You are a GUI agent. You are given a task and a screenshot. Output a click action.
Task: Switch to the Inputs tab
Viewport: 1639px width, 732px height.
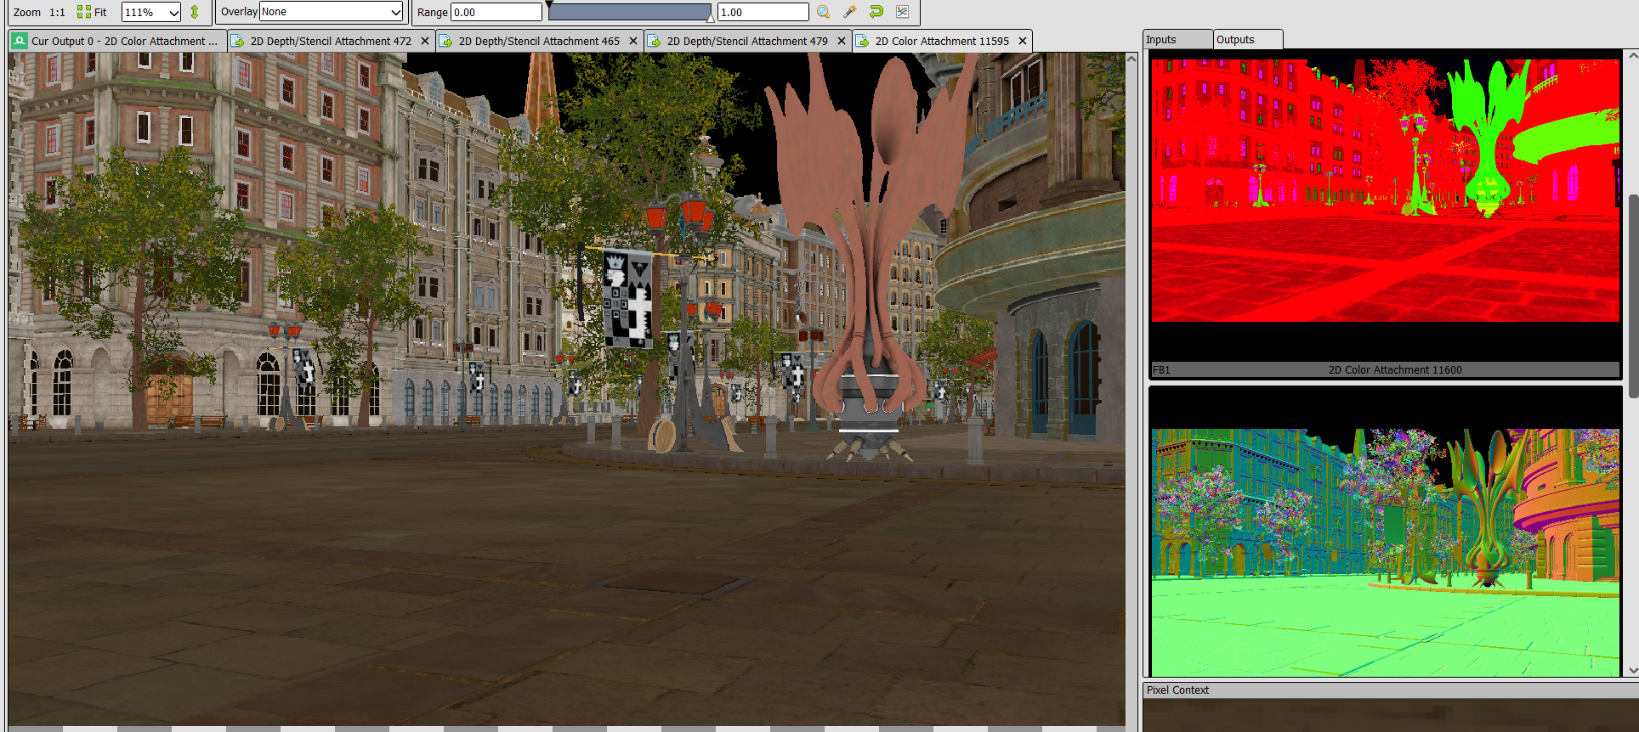1177,40
